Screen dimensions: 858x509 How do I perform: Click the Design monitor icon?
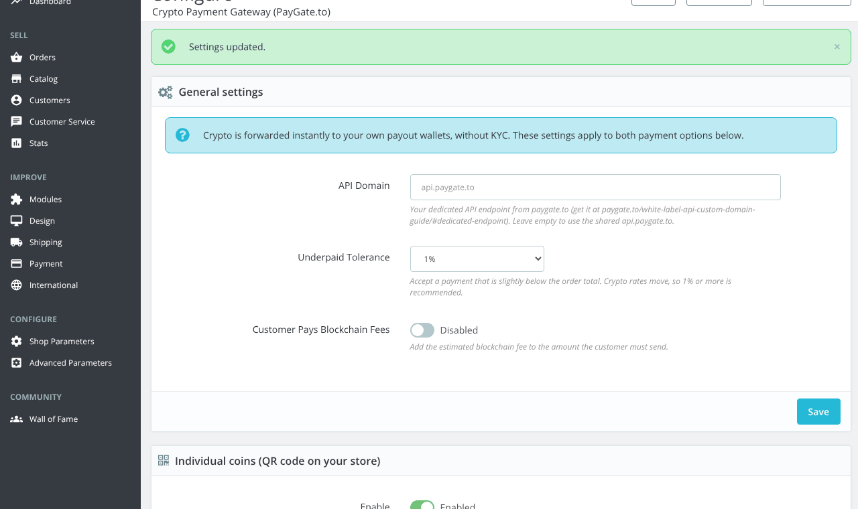(17, 221)
